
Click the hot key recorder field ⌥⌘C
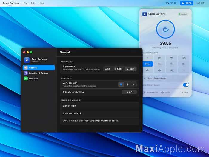point(129,92)
